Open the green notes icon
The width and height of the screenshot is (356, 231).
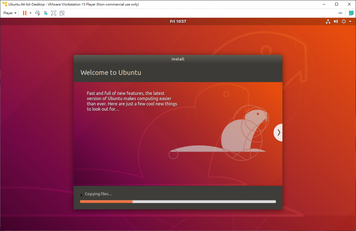351,13
